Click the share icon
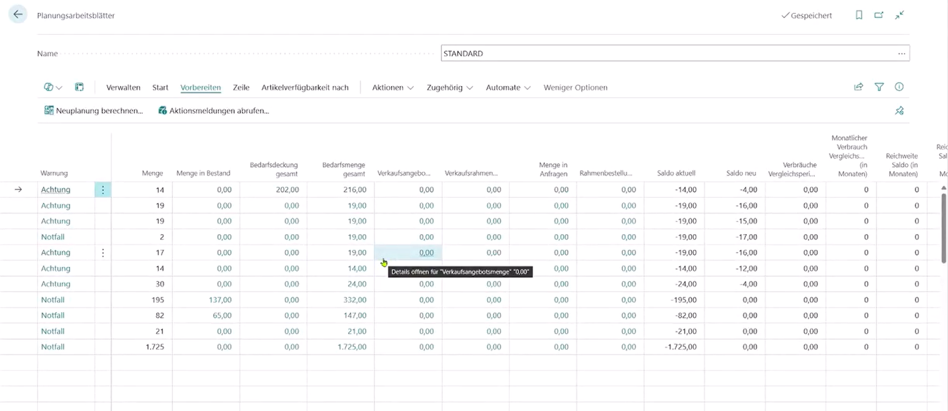This screenshot has width=948, height=411. click(858, 87)
